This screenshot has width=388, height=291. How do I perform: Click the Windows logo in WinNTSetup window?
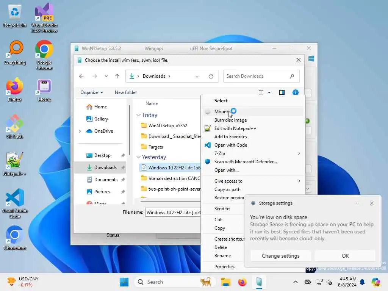[311, 59]
